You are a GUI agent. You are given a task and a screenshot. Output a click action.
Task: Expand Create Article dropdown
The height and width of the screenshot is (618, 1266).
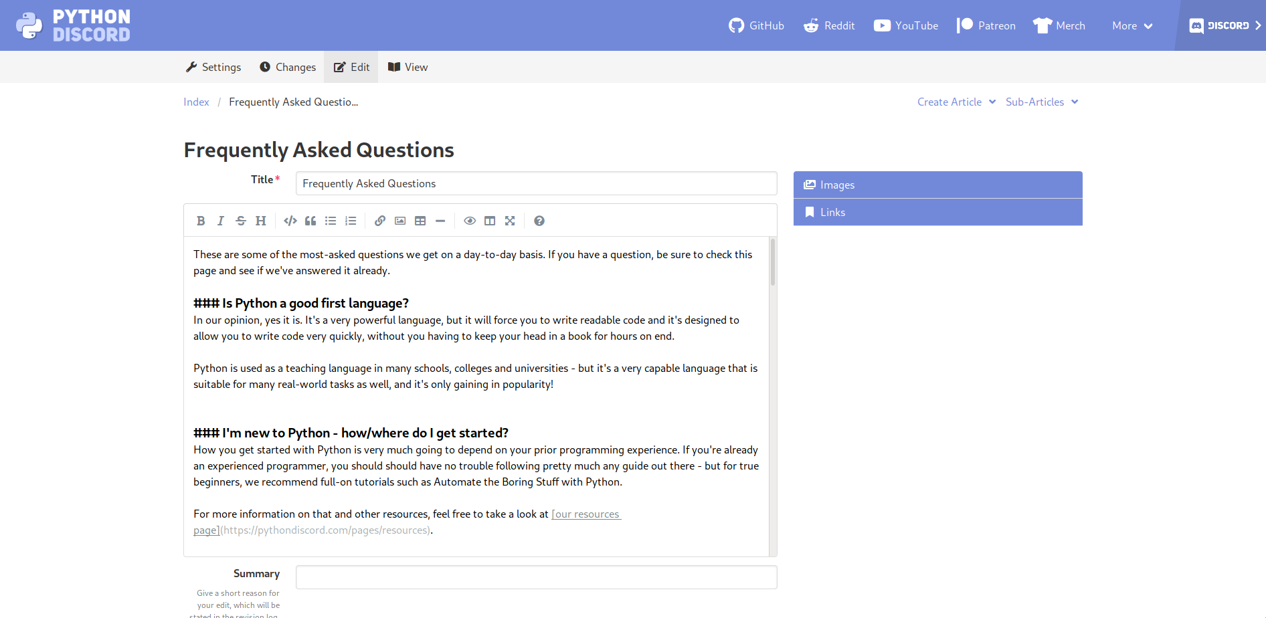point(956,102)
